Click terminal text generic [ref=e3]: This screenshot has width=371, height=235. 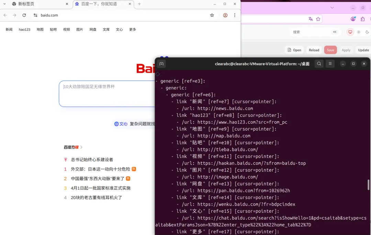coord(183,81)
